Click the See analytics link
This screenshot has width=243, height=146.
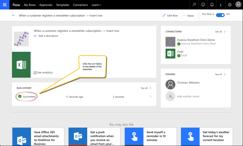[x=45, y=72]
